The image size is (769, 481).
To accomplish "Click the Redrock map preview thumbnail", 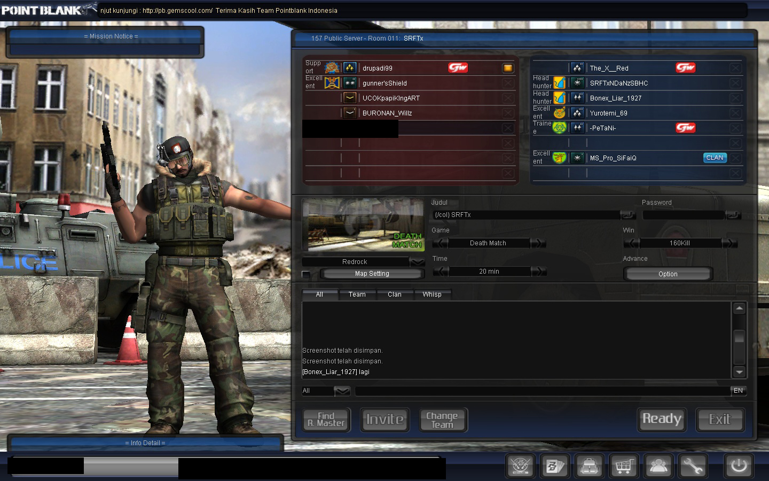I will pyautogui.click(x=363, y=224).
